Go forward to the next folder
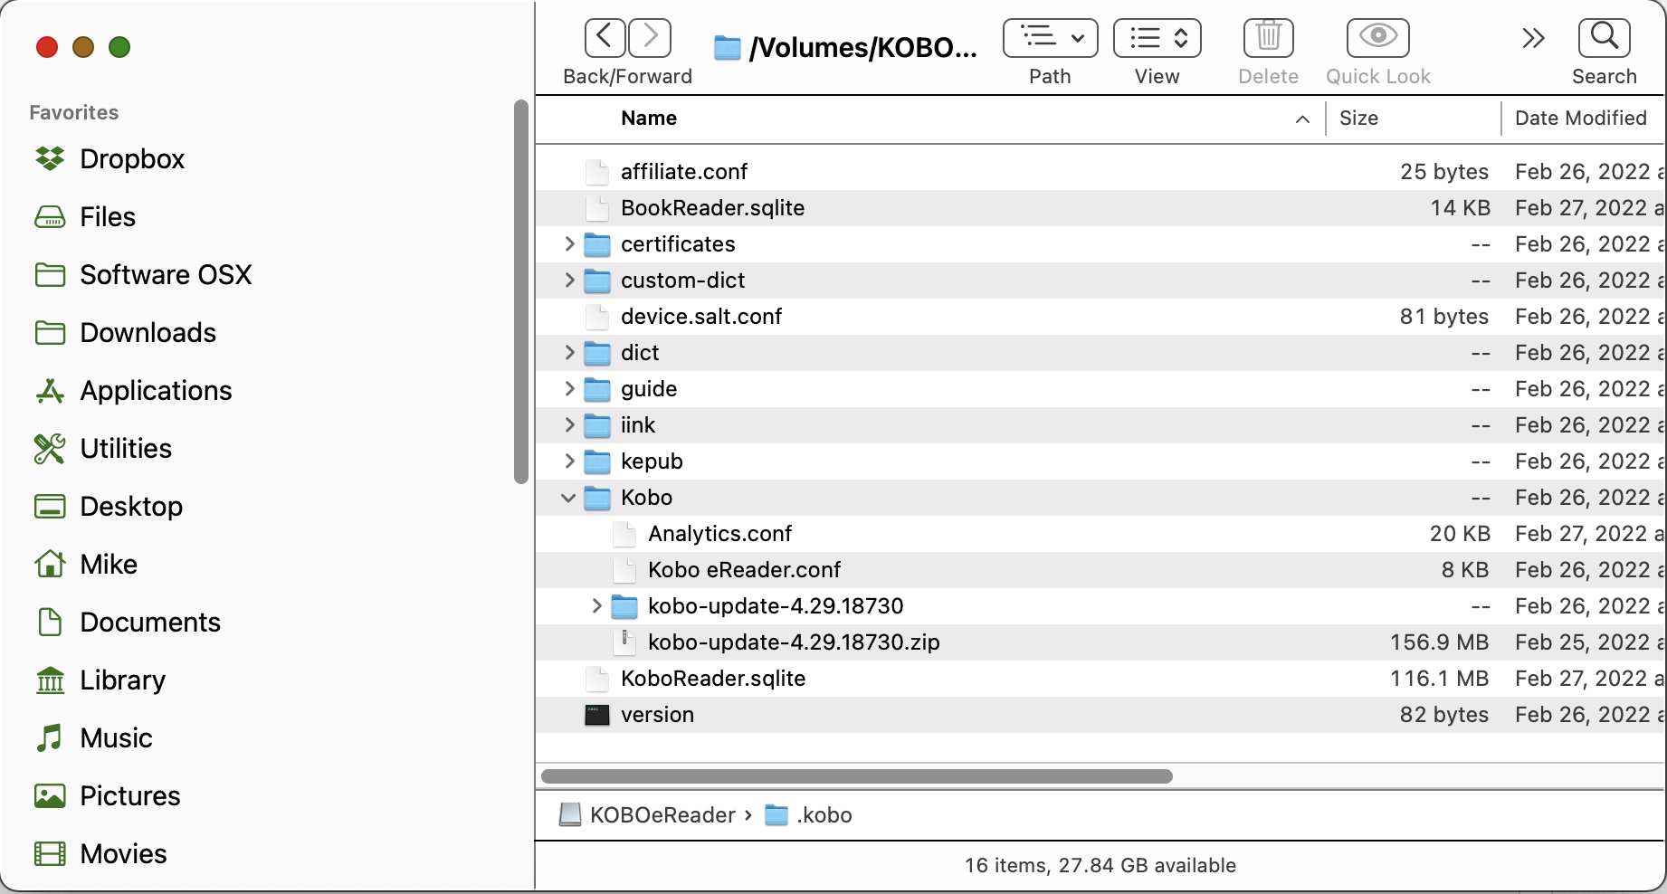 [650, 38]
